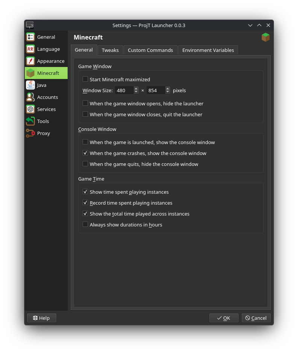Open the Accounts people icon
Screen dimensions: 298x354
pyautogui.click(x=30, y=97)
